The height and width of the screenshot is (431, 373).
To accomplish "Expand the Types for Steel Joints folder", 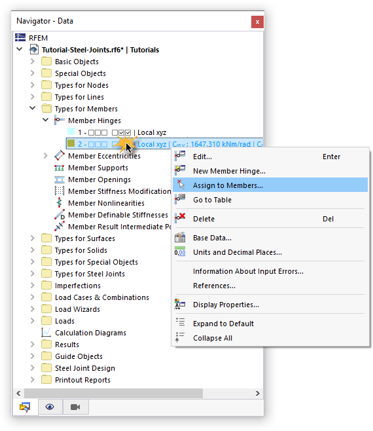I will coord(33,274).
